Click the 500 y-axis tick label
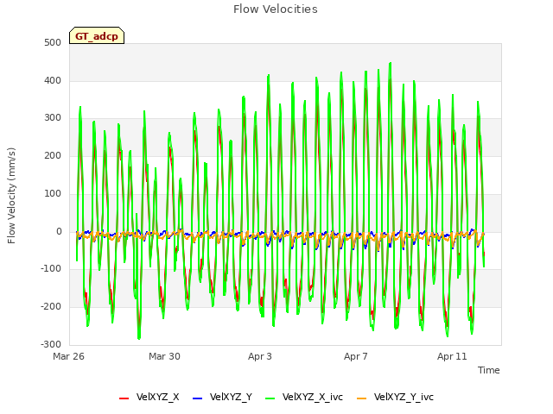Screen dimensions: 553x414 click(53, 43)
